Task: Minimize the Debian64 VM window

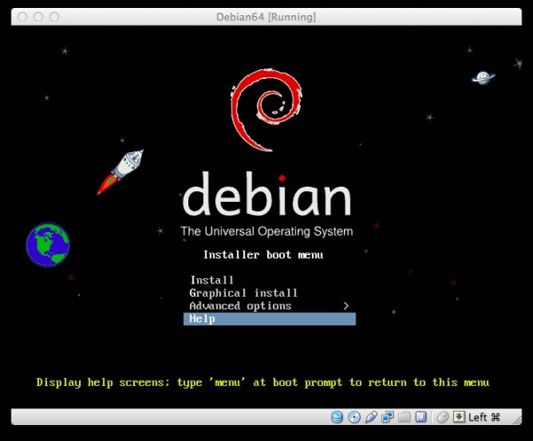Action: pyautogui.click(x=38, y=17)
